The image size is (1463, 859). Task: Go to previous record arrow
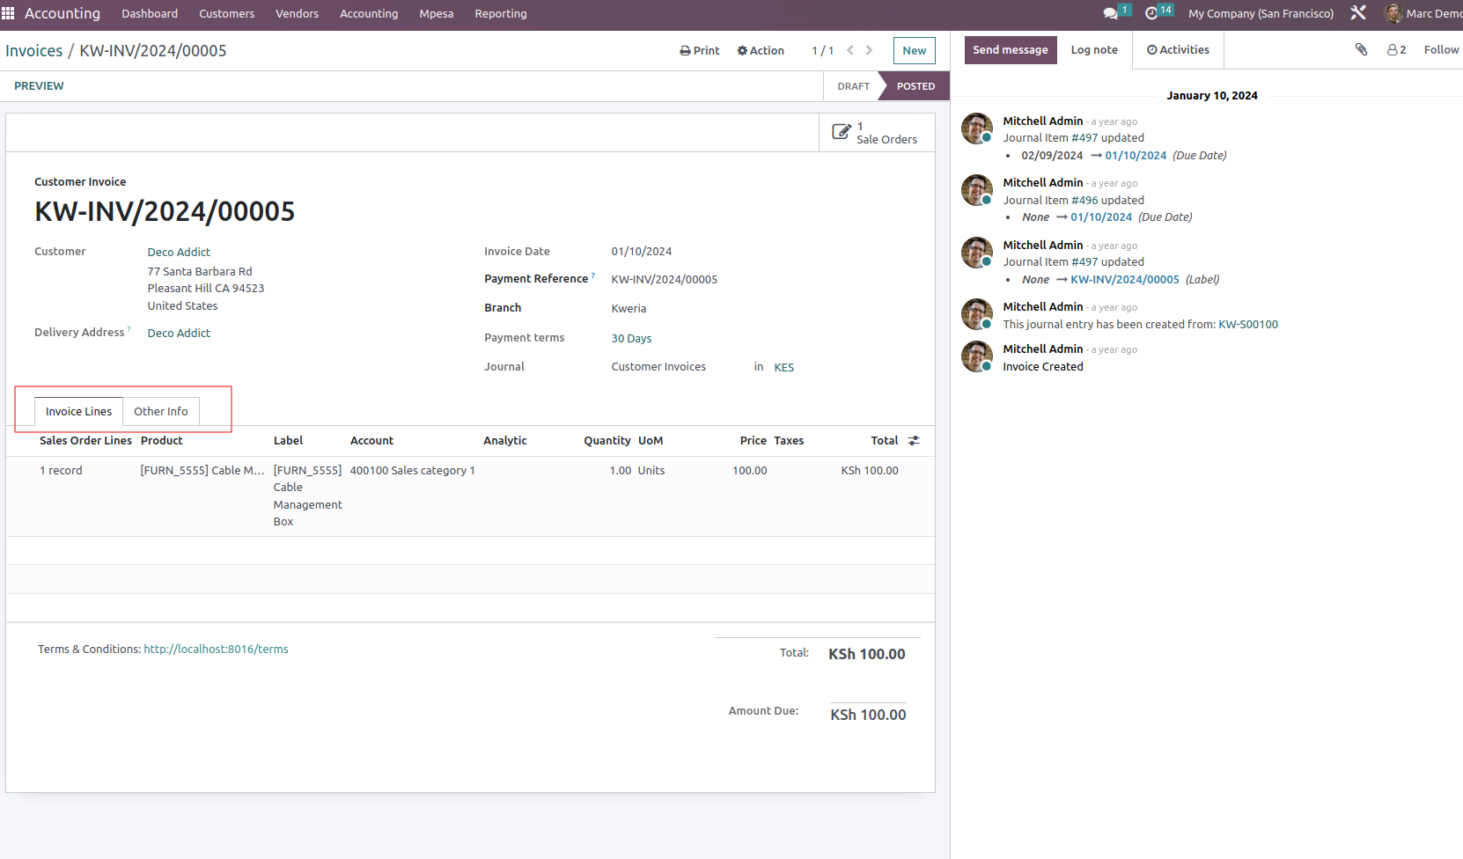(x=850, y=50)
